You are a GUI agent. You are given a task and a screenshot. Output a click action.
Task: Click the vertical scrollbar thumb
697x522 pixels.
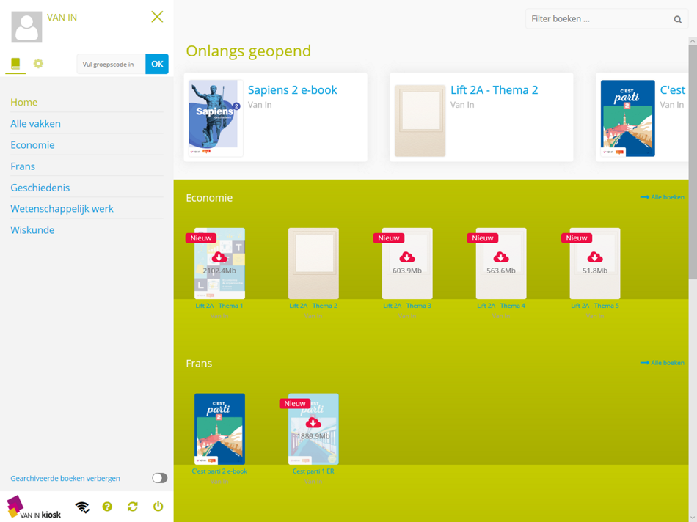(693, 162)
